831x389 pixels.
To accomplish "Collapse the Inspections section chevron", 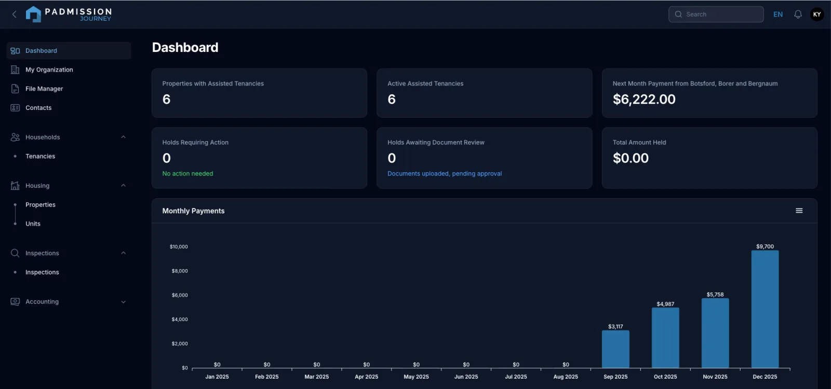I will pos(123,253).
